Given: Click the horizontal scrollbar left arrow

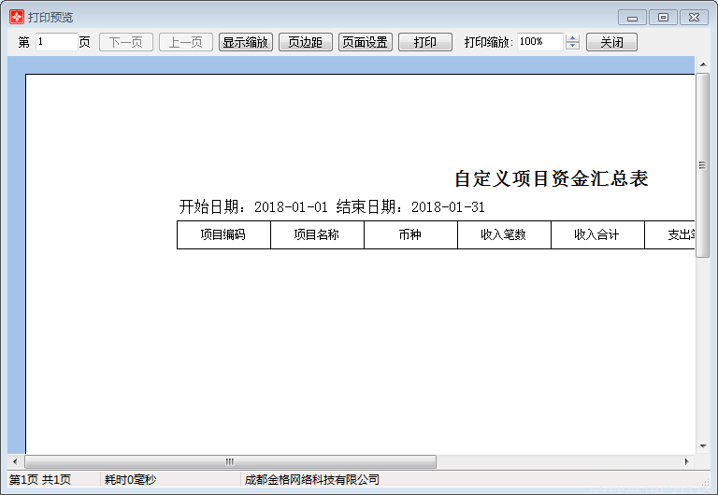Looking at the screenshot, I should click(16, 461).
